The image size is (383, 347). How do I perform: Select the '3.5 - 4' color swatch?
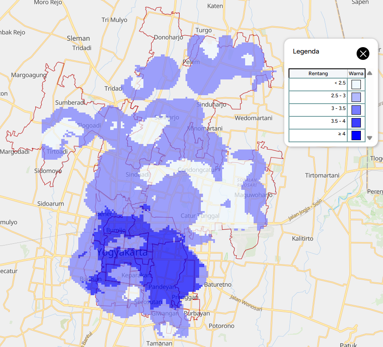pos(356,123)
